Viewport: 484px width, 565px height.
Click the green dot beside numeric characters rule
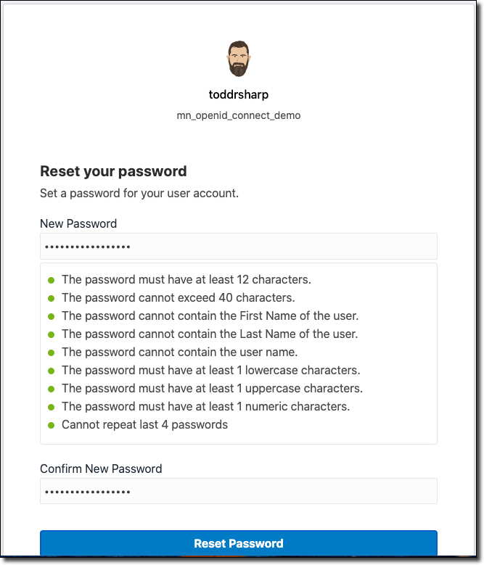point(52,407)
